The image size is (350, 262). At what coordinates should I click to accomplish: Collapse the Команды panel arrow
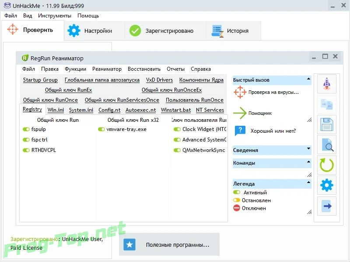[308, 162]
